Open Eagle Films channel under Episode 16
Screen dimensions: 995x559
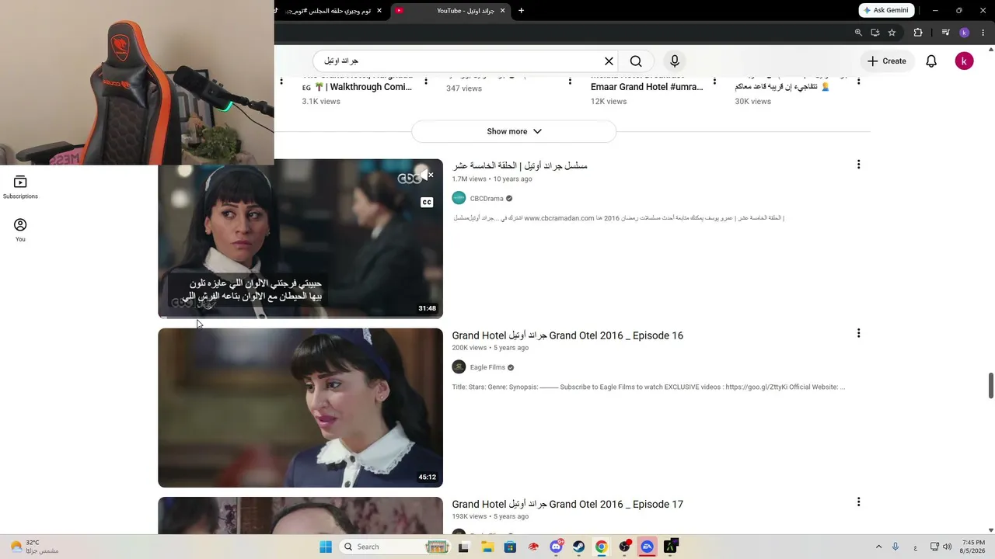coord(487,367)
